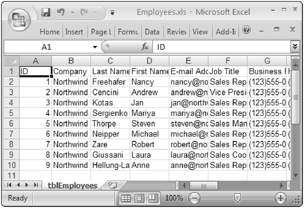This screenshot has width=304, height=208.
Task: Save the workbook using the floppy disk icon
Action: [46, 12]
